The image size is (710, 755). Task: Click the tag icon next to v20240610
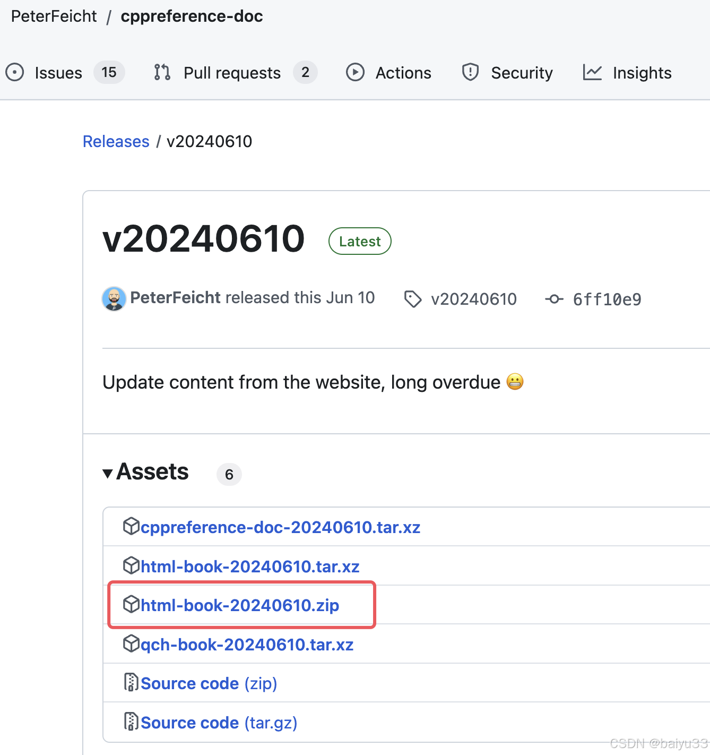pos(413,299)
